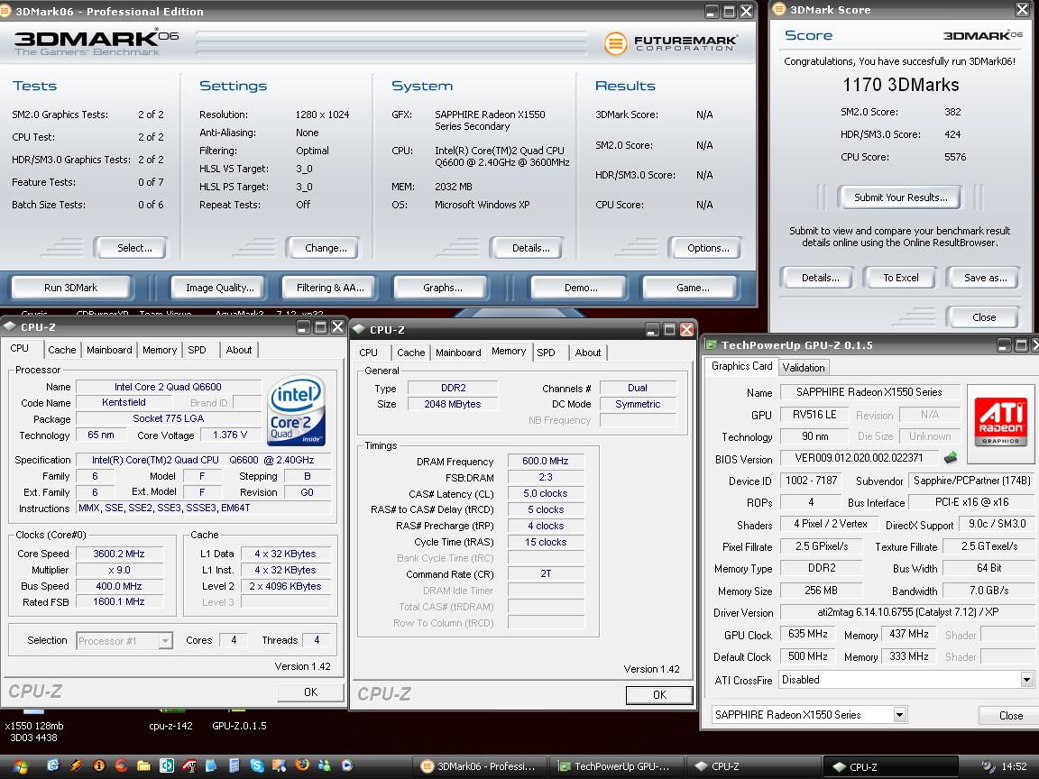Screen dimensions: 1039x779
Task: Launch Windows Messenger icon in quick launch
Action: (x=324, y=765)
